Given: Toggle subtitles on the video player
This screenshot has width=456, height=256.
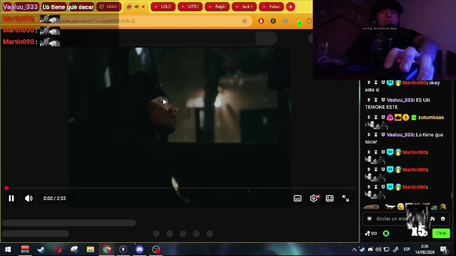Looking at the screenshot, I should (x=297, y=198).
